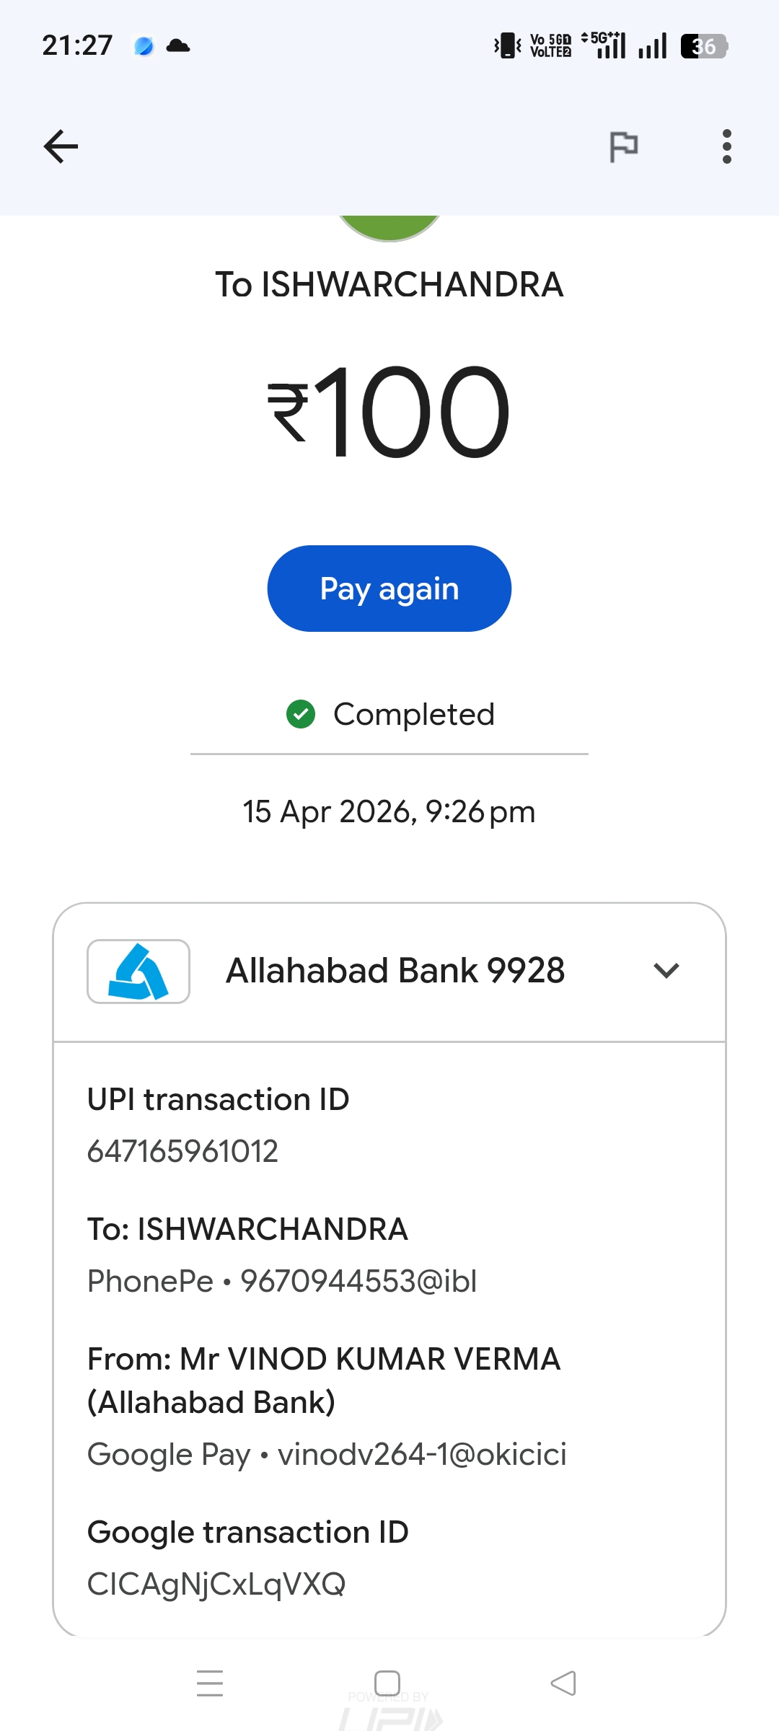Tap the ₹100 amount text
Screen dimensions: 779x1731
click(389, 413)
